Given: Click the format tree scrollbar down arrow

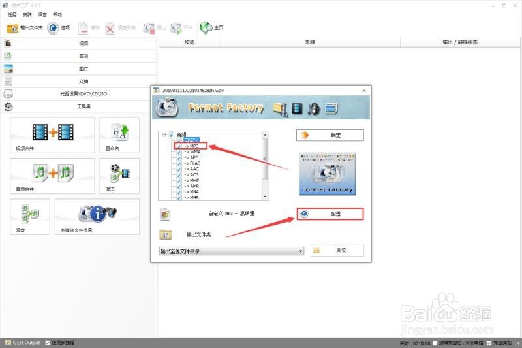Looking at the screenshot, I should click(x=265, y=197).
